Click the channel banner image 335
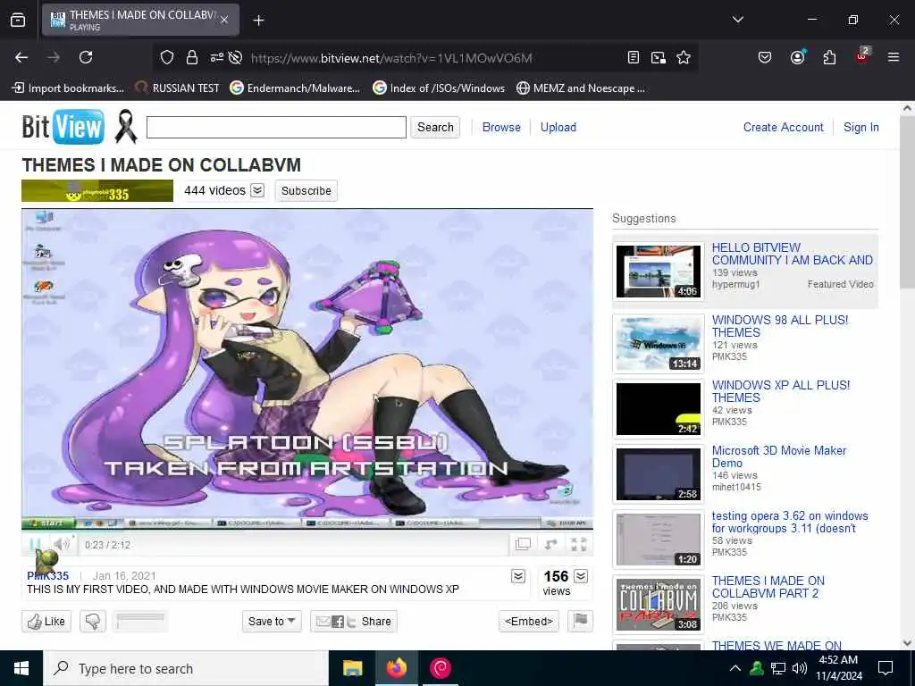915x686 pixels. tap(97, 191)
